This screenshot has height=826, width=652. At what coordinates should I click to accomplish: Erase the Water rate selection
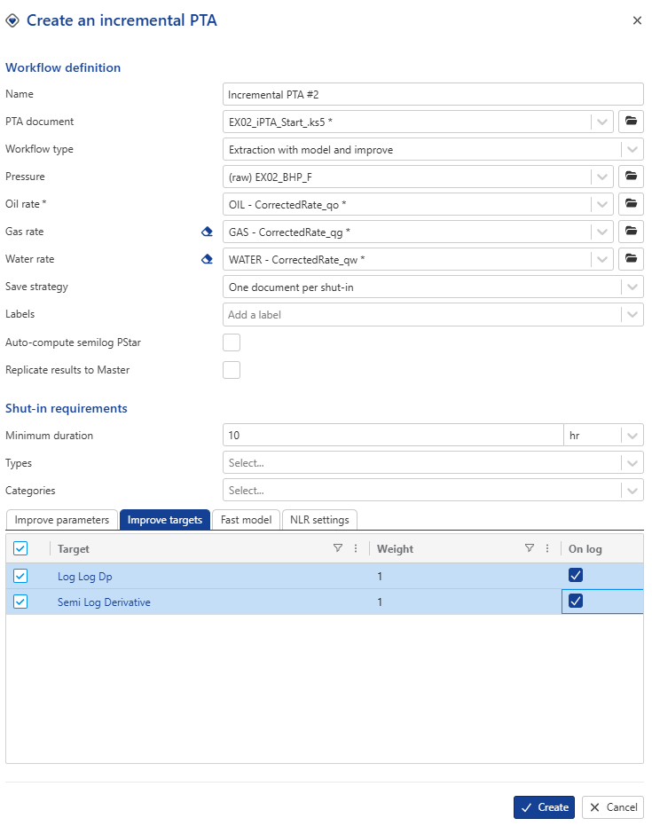tap(208, 259)
